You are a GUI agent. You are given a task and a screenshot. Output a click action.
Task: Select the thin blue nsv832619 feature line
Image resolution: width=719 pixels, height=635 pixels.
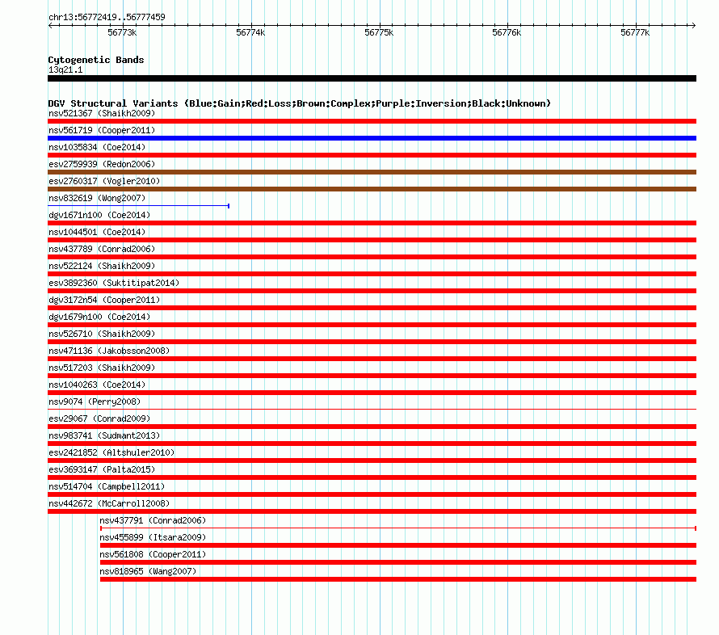(138, 206)
